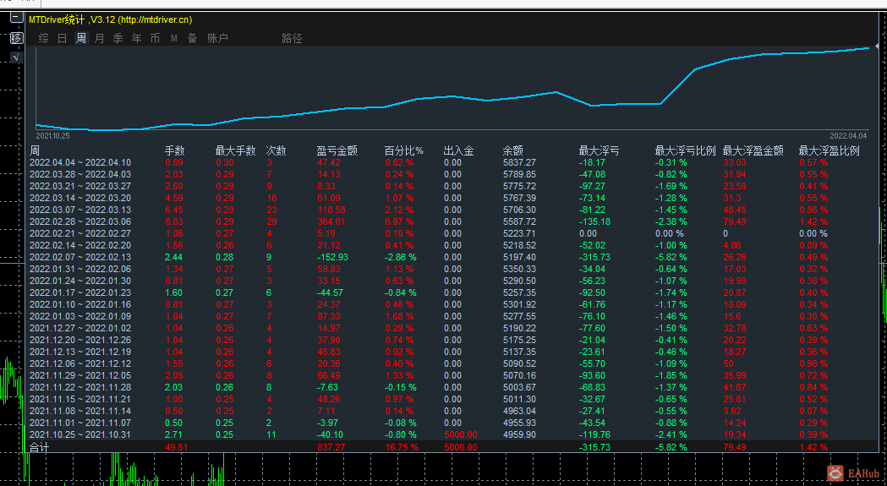Open the 备 notes tab

click(x=192, y=39)
